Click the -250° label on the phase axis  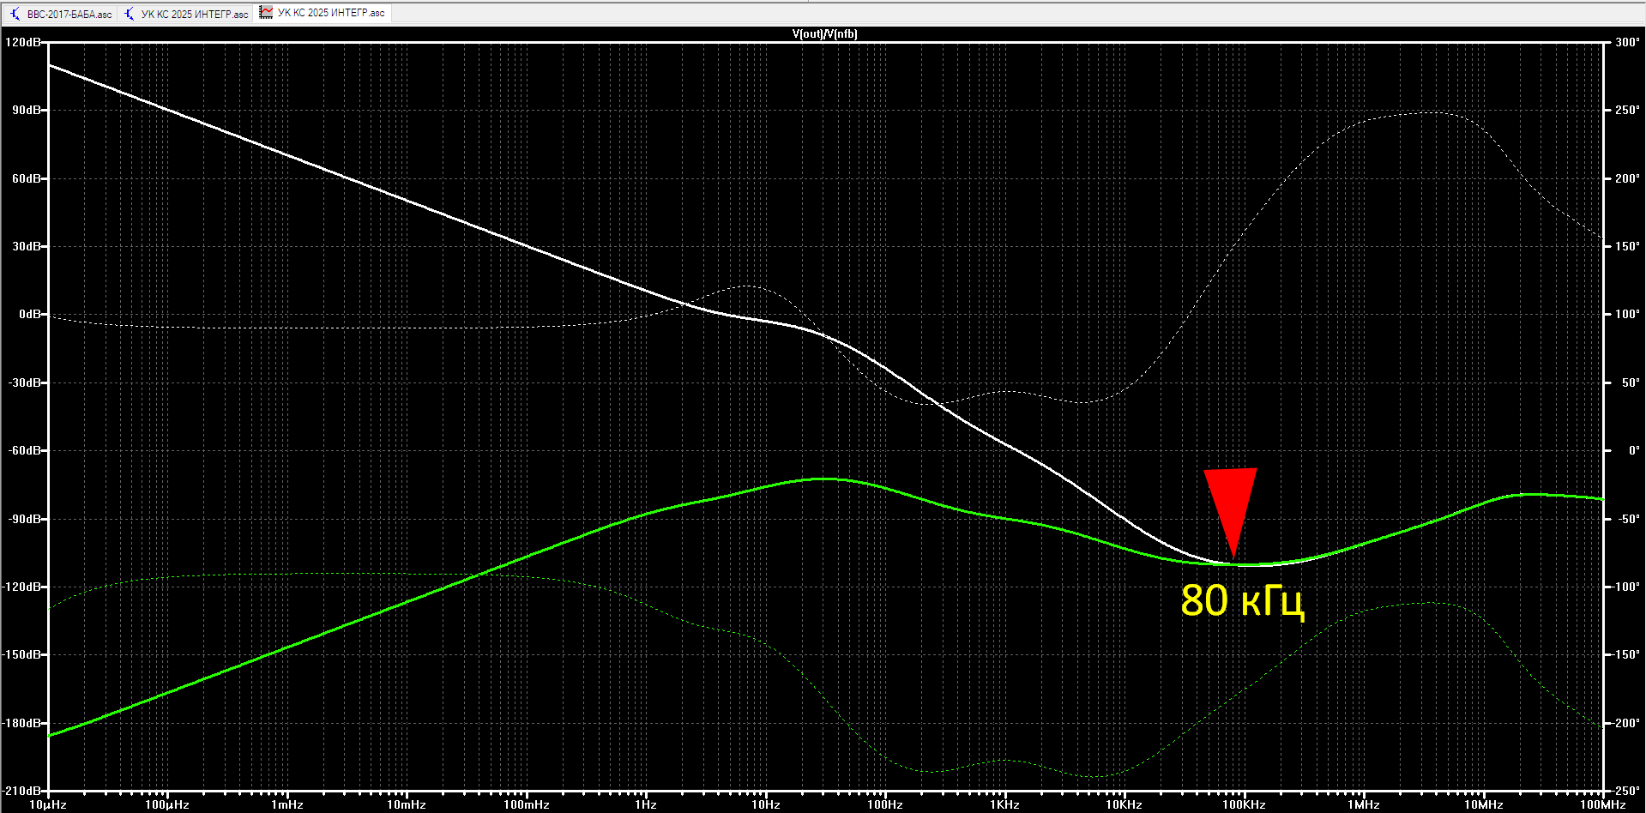1625,791
